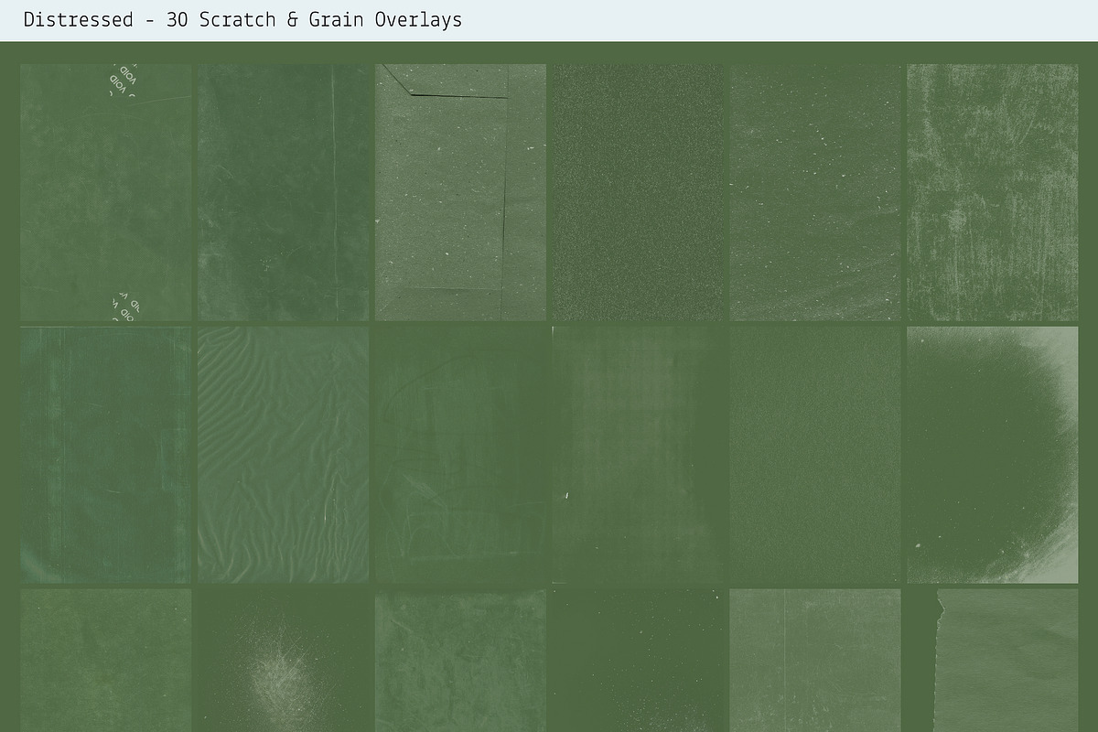This screenshot has width=1098, height=732.
Task: Pick the light overlay with vertical lines beside torn paper
Action: (815, 661)
